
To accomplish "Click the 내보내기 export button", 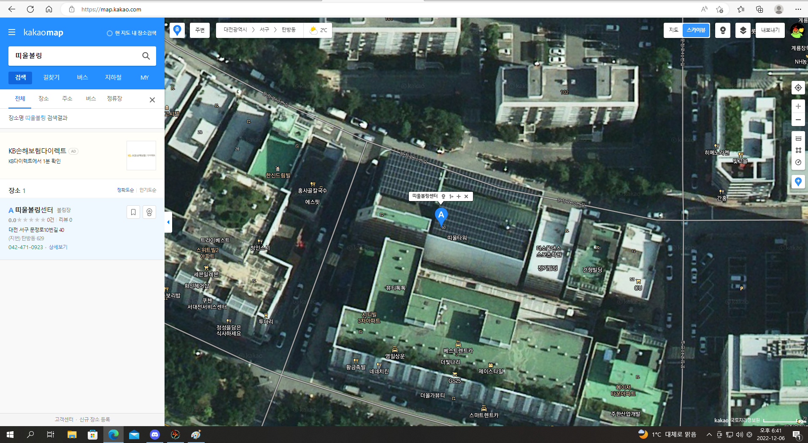I will (x=770, y=30).
